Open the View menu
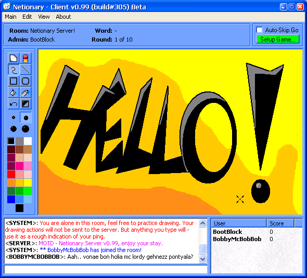 44,17
